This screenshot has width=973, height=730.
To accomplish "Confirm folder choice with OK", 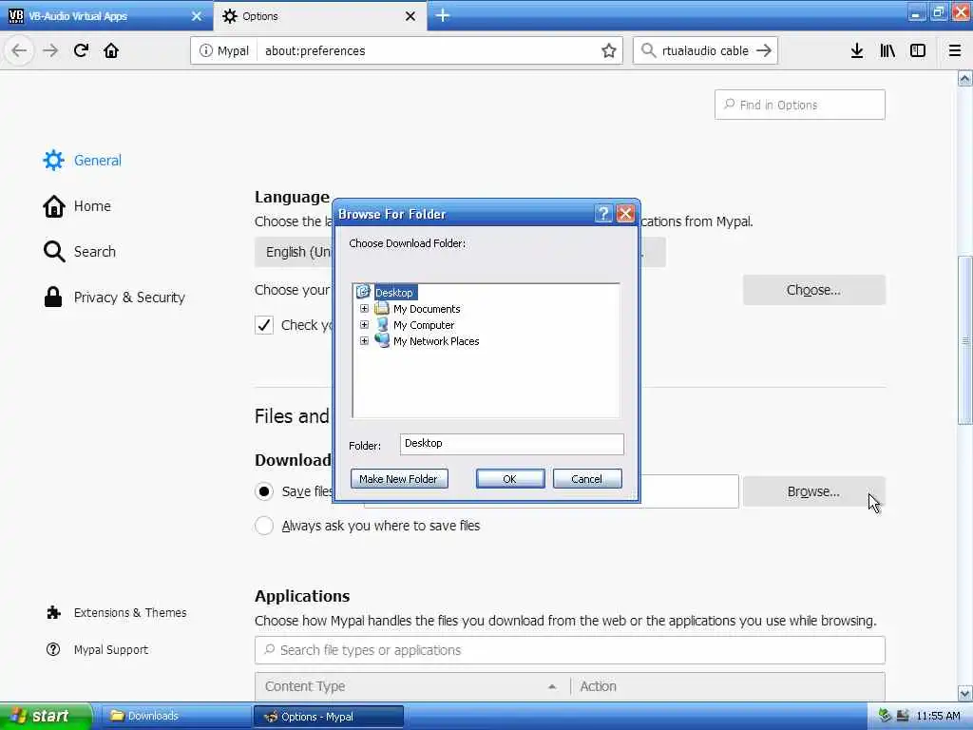I will pos(510,479).
